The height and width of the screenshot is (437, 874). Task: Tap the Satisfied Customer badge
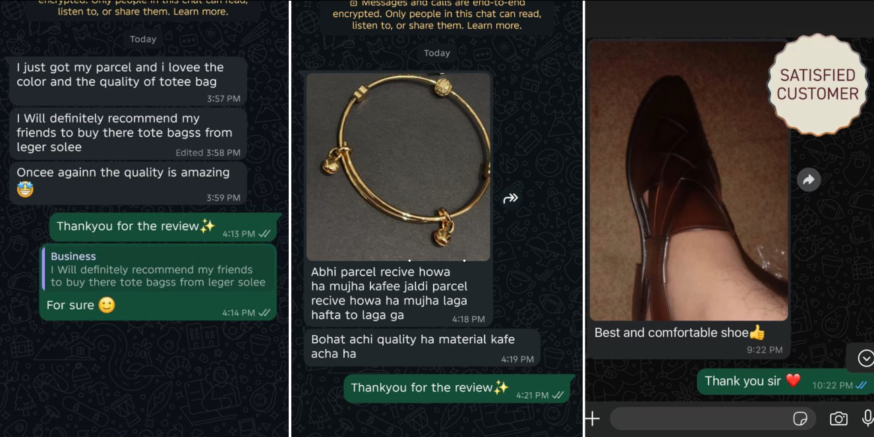(817, 84)
